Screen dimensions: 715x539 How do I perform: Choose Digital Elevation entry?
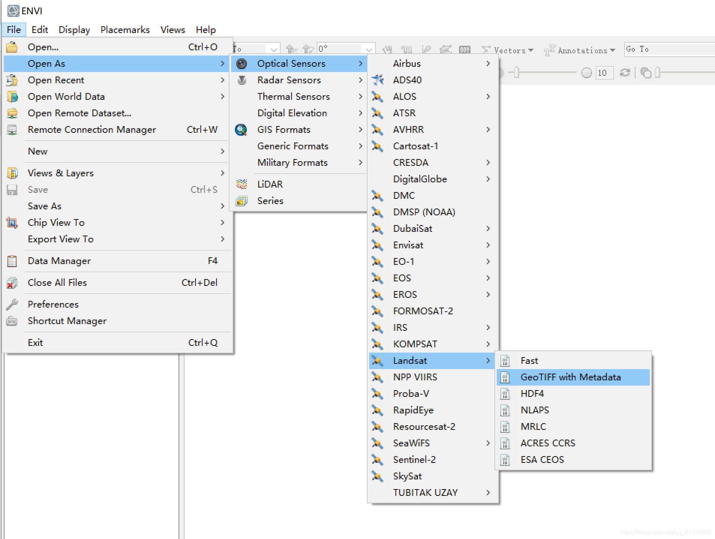299,113
